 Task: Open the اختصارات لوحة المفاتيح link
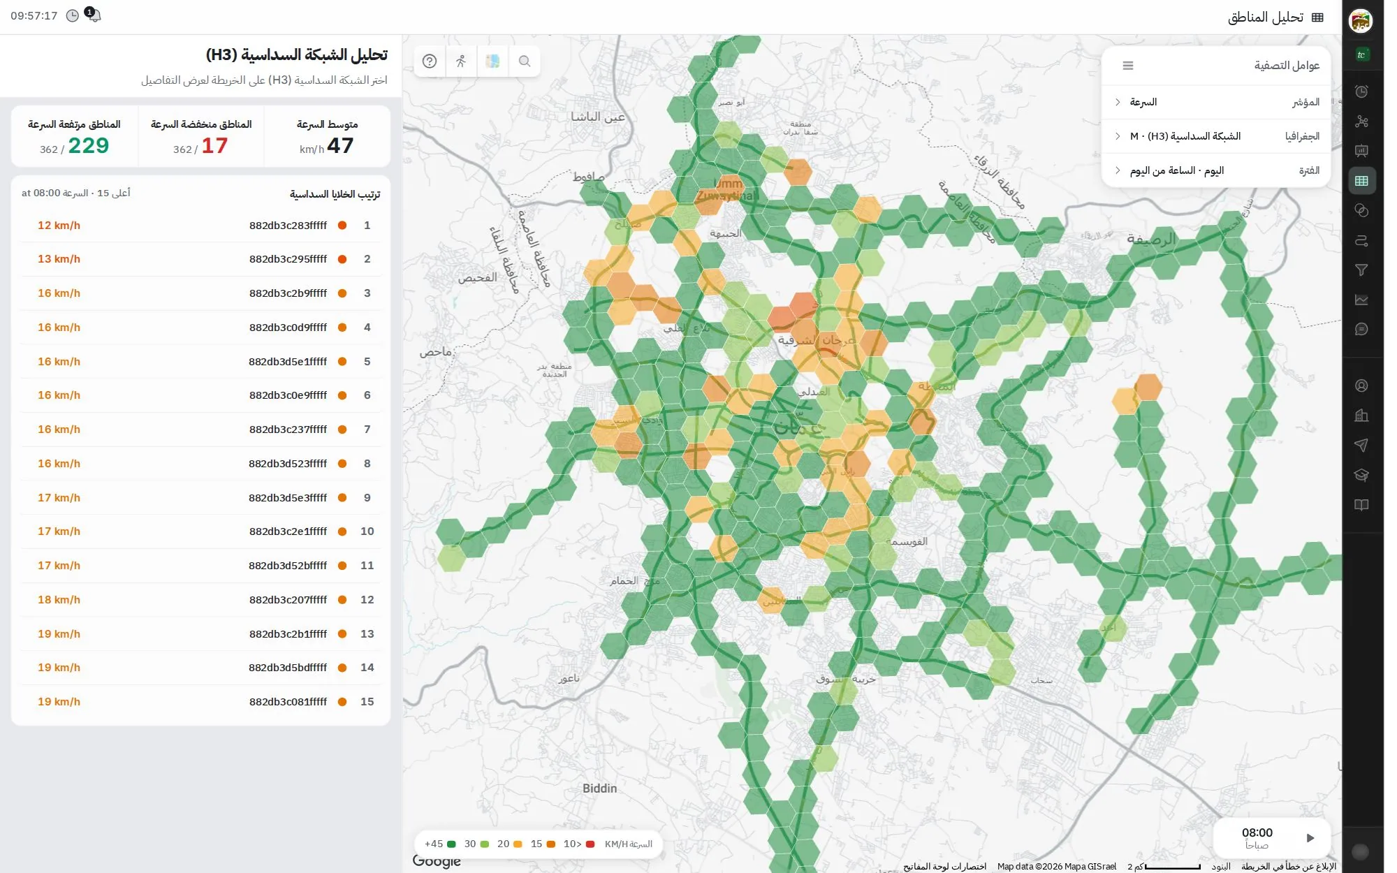tap(944, 867)
